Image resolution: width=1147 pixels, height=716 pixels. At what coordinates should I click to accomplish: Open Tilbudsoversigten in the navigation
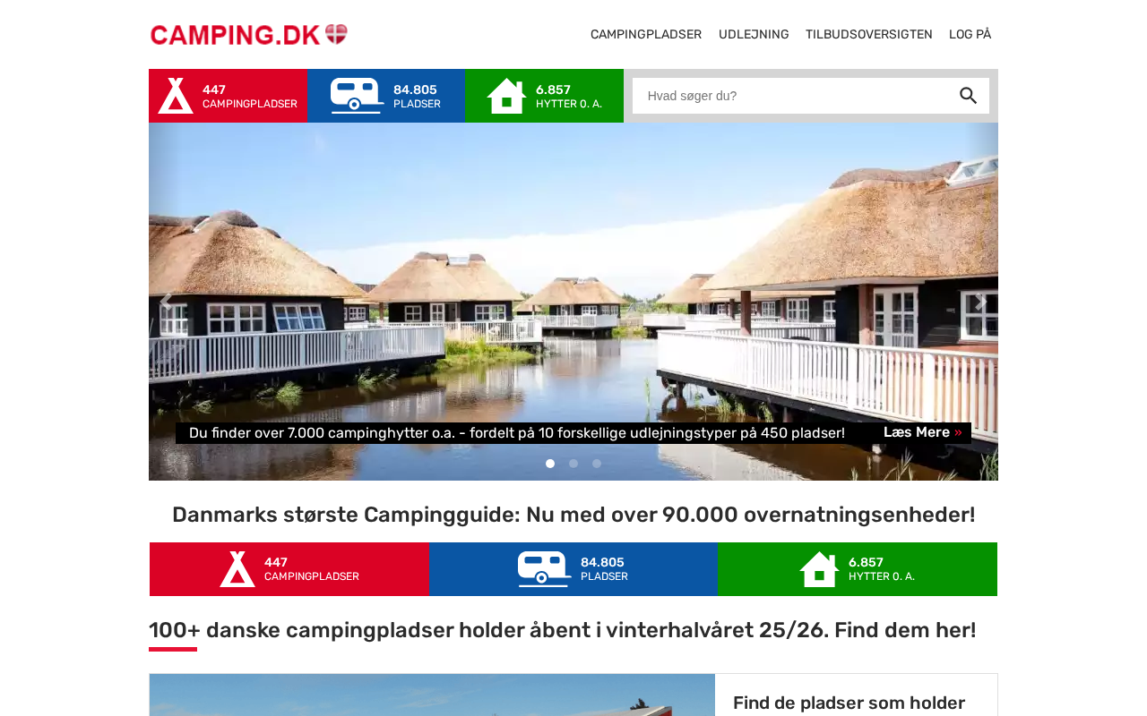pos(869,35)
